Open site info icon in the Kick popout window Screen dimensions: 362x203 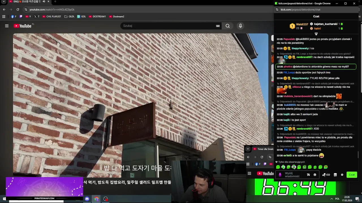(x=277, y=10)
